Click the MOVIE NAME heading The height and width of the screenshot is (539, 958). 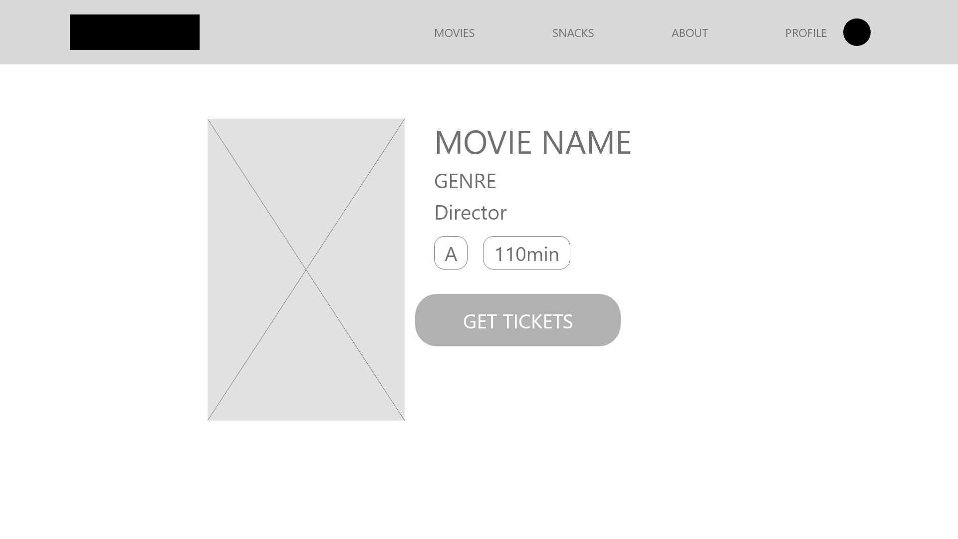532,142
